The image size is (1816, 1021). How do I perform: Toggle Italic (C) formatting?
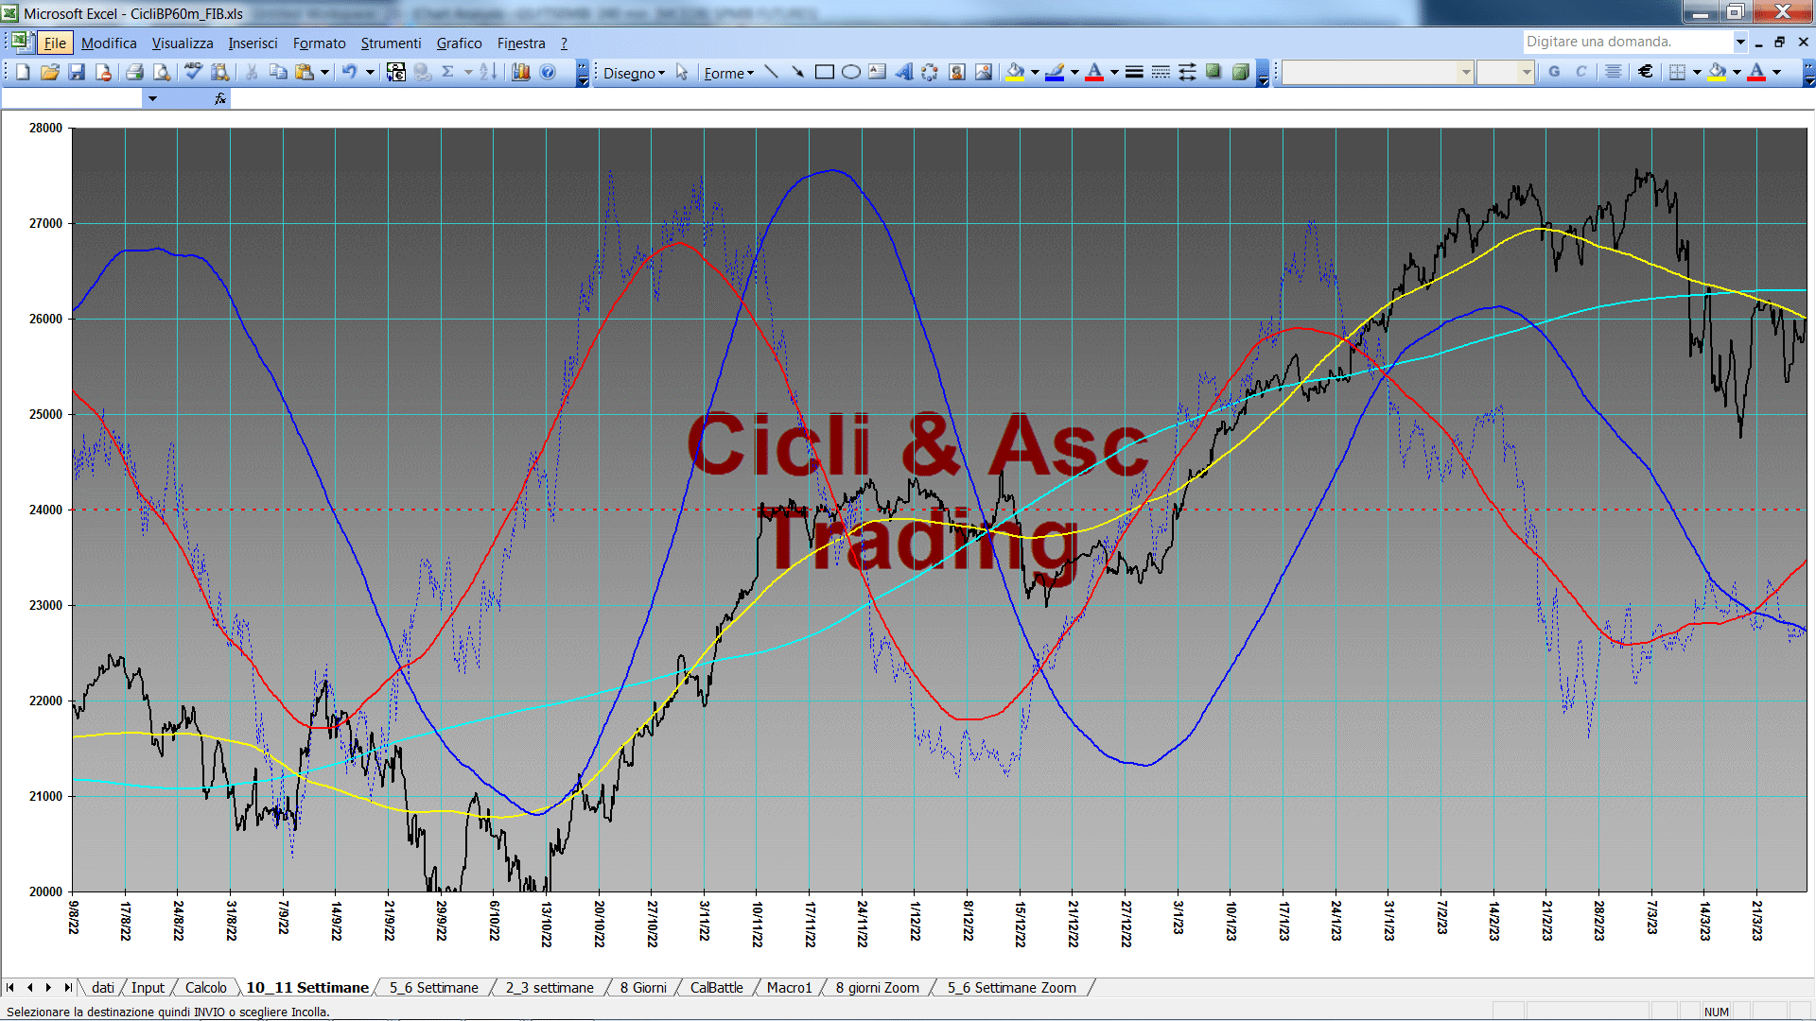(x=1580, y=72)
